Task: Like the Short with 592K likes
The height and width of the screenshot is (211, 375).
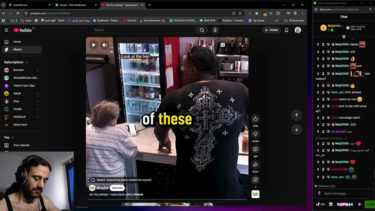Action: pos(255,119)
